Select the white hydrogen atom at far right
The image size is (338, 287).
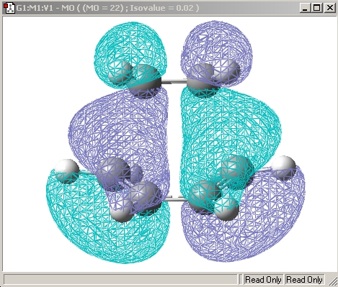[284, 168]
